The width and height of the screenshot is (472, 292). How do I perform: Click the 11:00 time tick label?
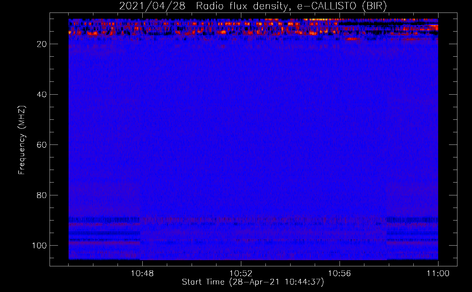click(438, 274)
